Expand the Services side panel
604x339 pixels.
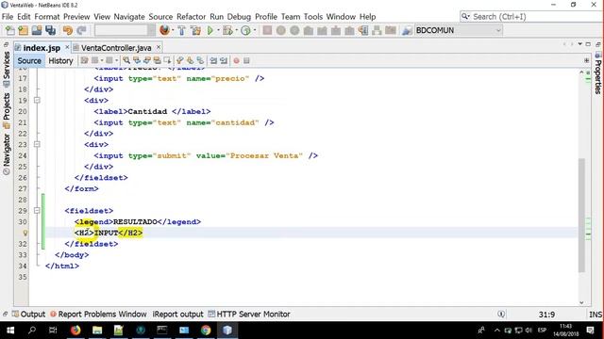pos(7,70)
